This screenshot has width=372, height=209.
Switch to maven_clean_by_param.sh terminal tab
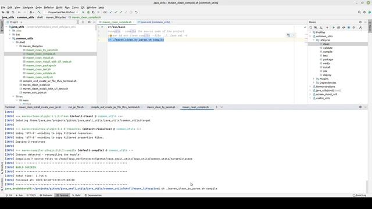coord(161,107)
